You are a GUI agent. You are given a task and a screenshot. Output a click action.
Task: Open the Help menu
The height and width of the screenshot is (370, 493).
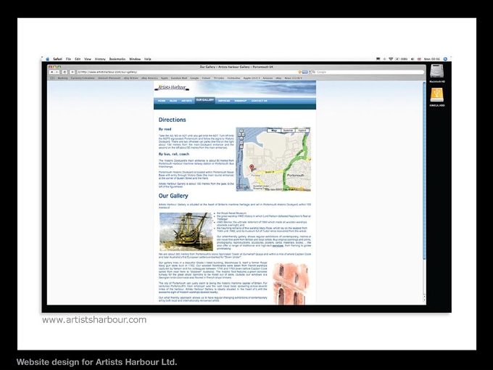147,59
